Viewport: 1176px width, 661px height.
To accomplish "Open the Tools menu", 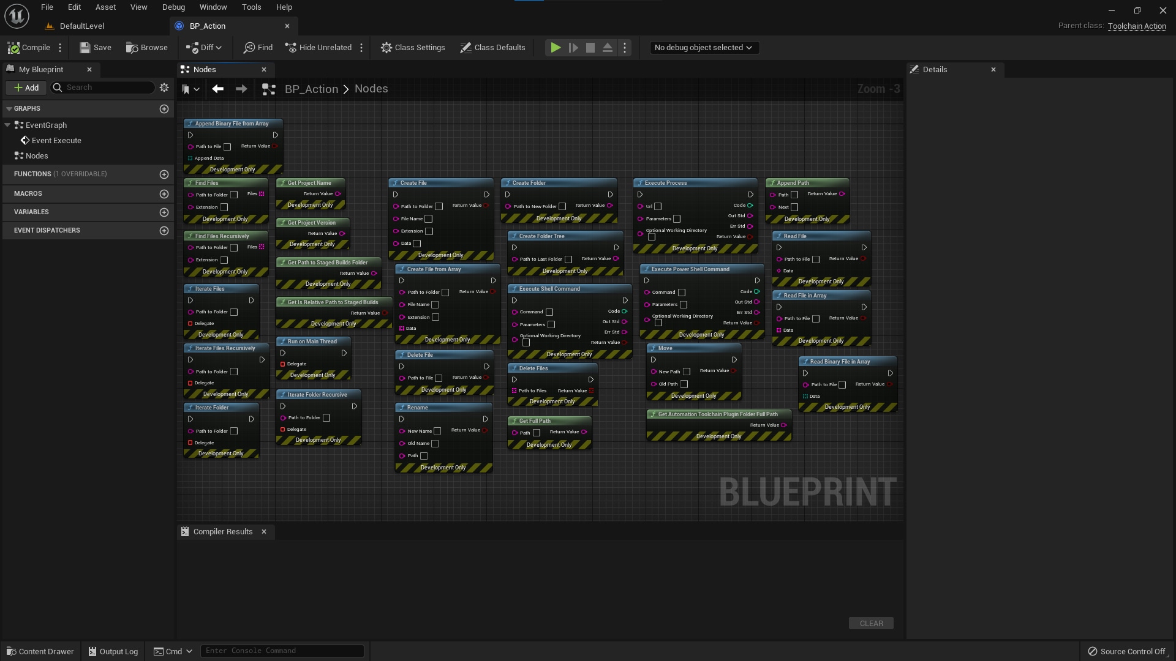I will (x=251, y=7).
